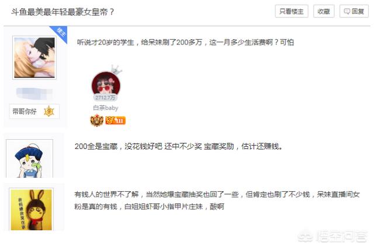The height and width of the screenshot is (249, 374).
Task: Click the reply text starting with 200全是宝藏
Action: [x=179, y=146]
